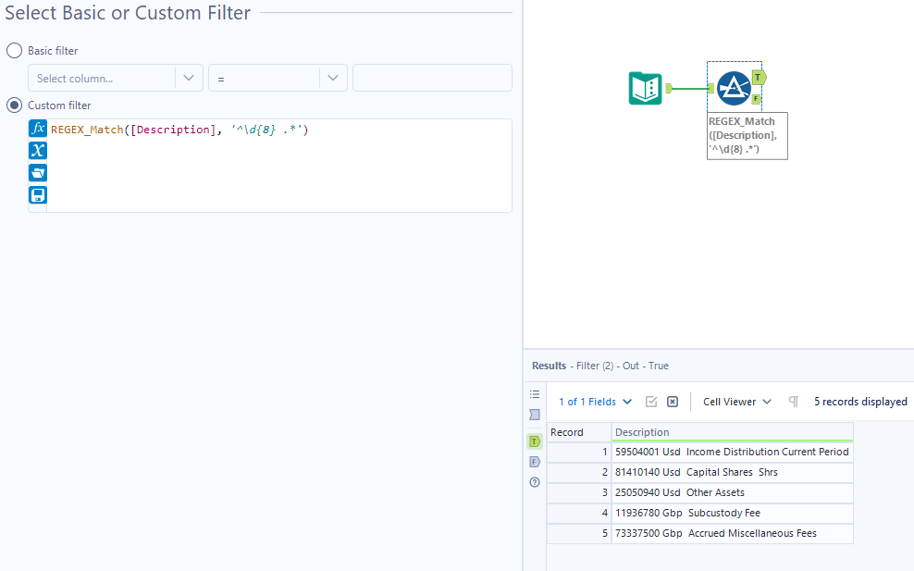Open saved expressions folder icon
The height and width of the screenshot is (571, 914).
[x=38, y=173]
